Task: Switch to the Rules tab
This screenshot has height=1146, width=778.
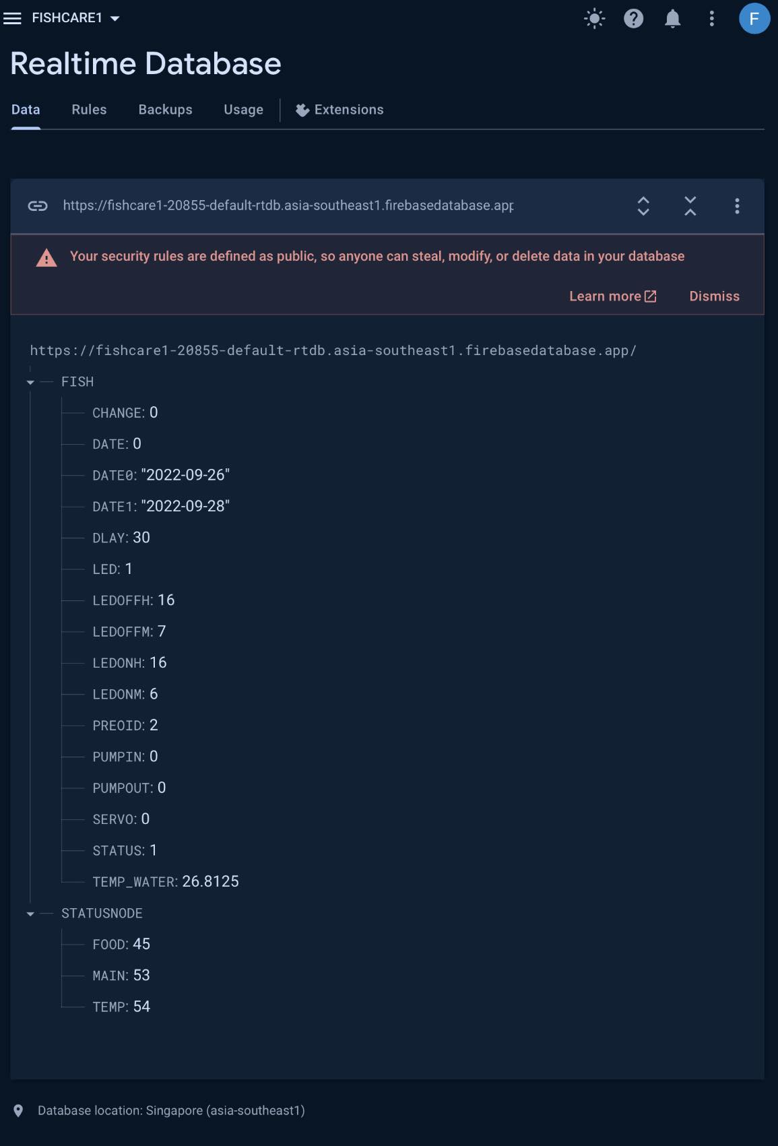Action: click(x=89, y=110)
